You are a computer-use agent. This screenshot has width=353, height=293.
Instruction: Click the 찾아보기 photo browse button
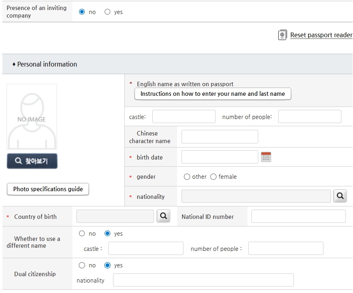click(x=32, y=161)
